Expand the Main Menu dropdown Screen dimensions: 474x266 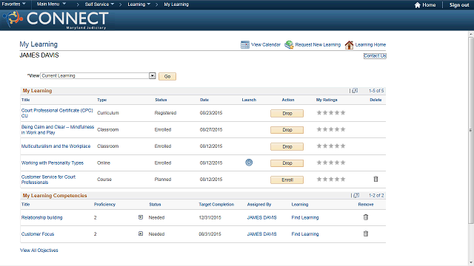(51, 4)
